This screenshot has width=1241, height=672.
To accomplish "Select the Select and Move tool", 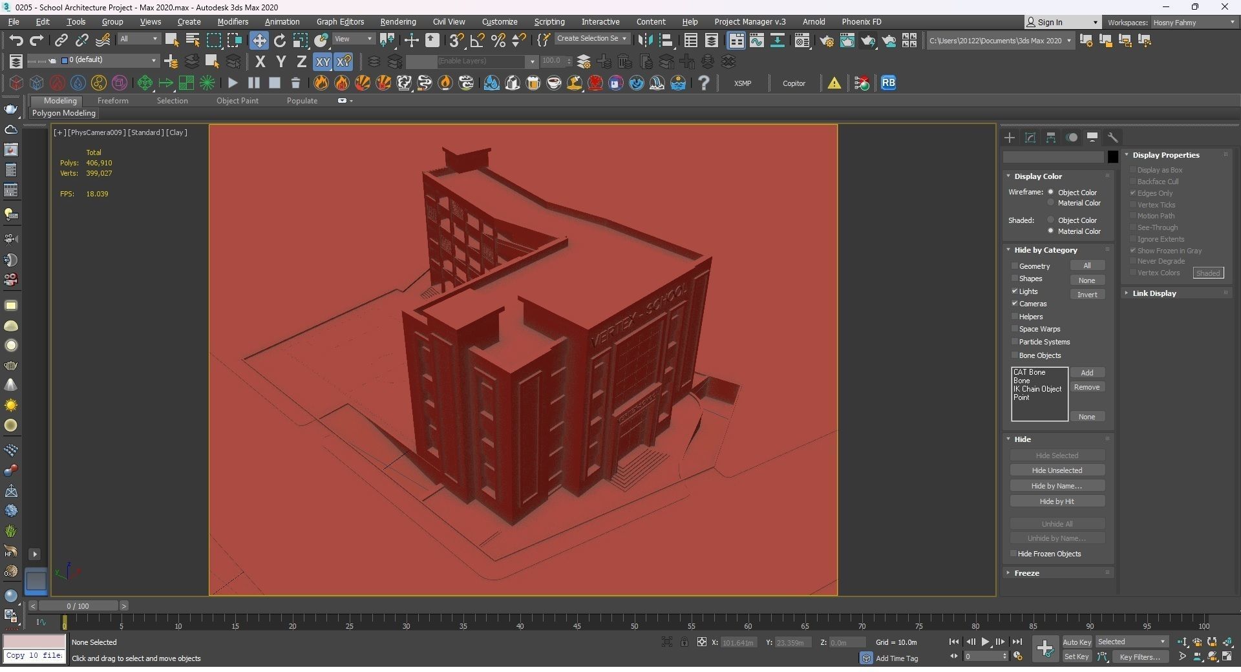I will pos(259,41).
